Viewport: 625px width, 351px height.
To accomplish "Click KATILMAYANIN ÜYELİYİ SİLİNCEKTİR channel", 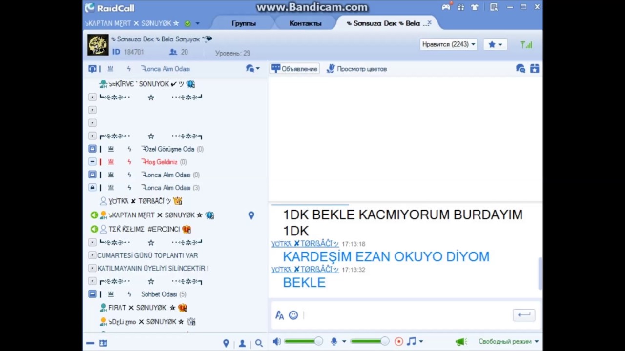I will click(153, 269).
